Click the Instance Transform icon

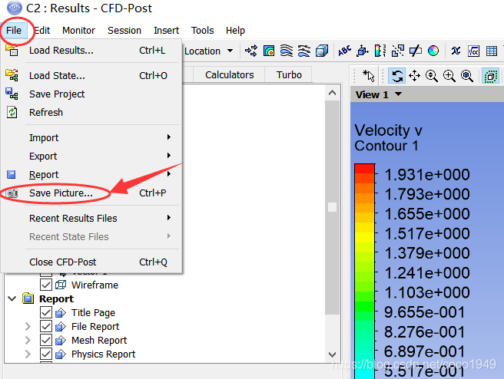[398, 51]
